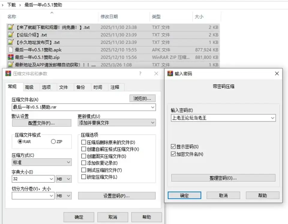
Task: Click the 配置文件(F)... button
Action: coord(42,123)
